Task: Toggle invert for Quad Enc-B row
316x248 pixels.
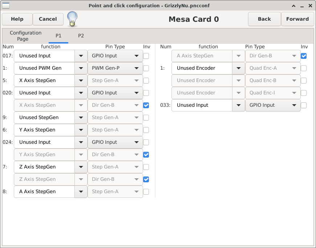Action: click(x=304, y=81)
